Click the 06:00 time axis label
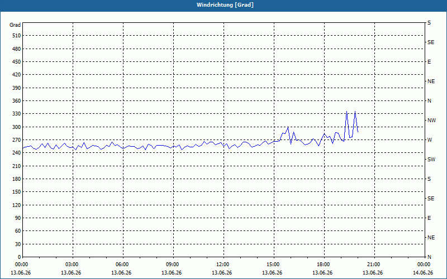The width and height of the screenshot is (447, 279). 123,264
